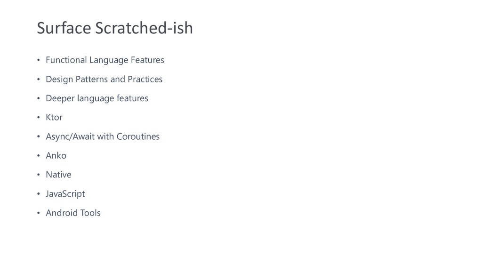The width and height of the screenshot is (482, 271).
Task: Click the bullet dot before Android Tools
Action: (x=39, y=213)
